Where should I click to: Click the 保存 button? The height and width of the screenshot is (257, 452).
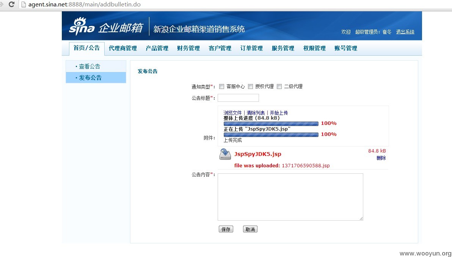[x=226, y=229]
